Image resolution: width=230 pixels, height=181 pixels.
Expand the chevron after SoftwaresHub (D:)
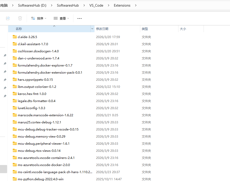52,5
